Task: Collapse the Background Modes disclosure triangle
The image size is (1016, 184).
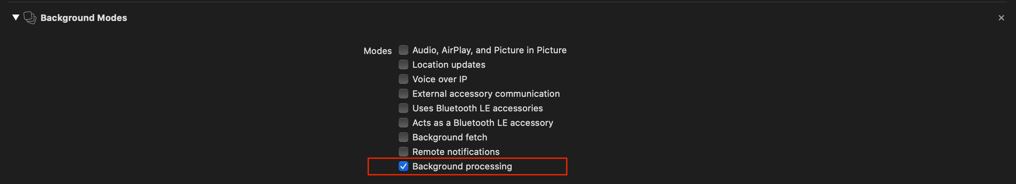Action: pos(16,17)
